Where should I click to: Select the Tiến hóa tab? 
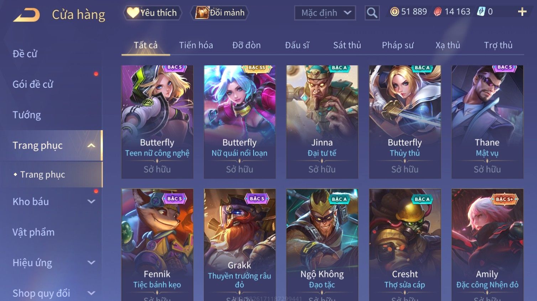196,45
